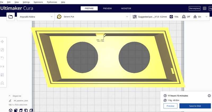The width and height of the screenshot is (212, 112).
Task: Select the Move tool in left toolbar
Action: pyautogui.click(x=2, y=42)
